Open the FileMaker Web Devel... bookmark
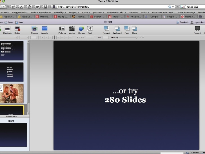Image resolution: width=205 pixels, height=154 pixels. click(164, 12)
